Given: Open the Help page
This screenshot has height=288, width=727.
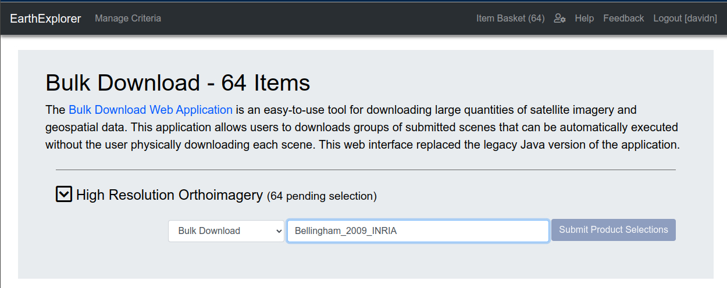Looking at the screenshot, I should [x=584, y=19].
